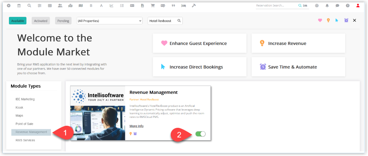368x156 pixels.
Task: Open the notifications bell icon
Action: click(x=327, y=5)
